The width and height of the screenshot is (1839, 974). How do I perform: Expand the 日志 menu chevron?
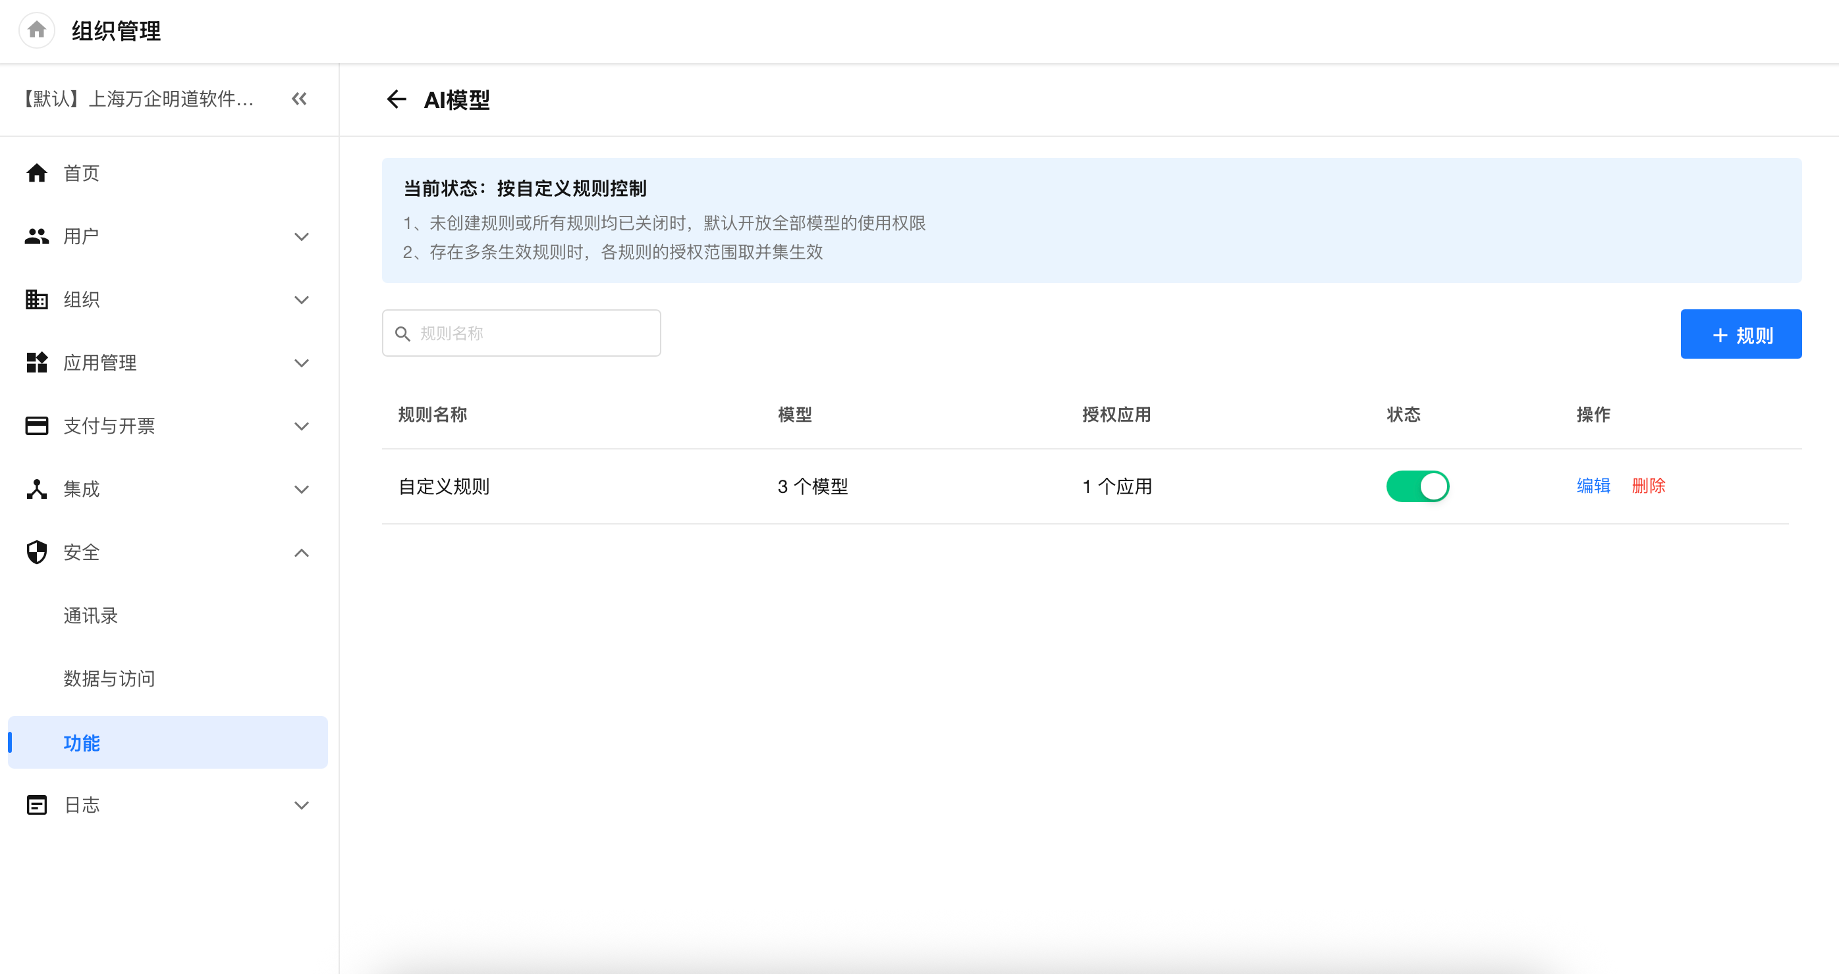301,806
